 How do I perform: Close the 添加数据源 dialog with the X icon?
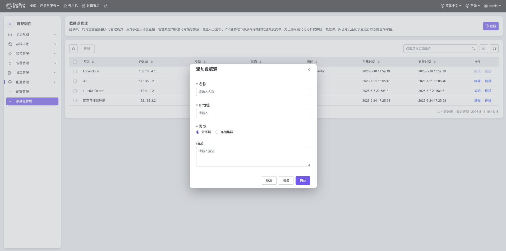309,69
